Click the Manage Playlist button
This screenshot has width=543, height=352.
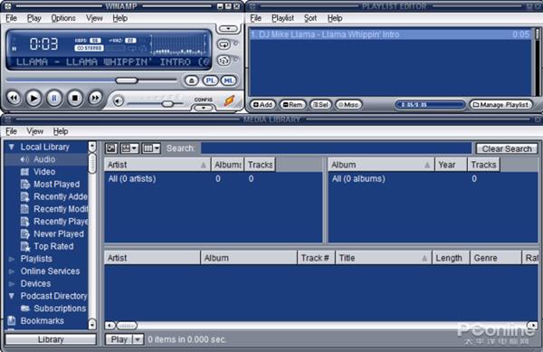coord(501,105)
